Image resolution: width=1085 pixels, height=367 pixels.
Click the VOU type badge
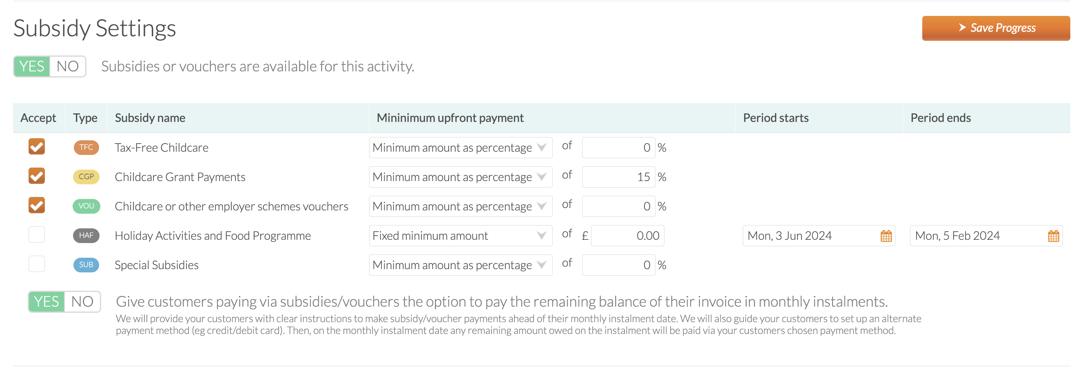click(x=86, y=206)
